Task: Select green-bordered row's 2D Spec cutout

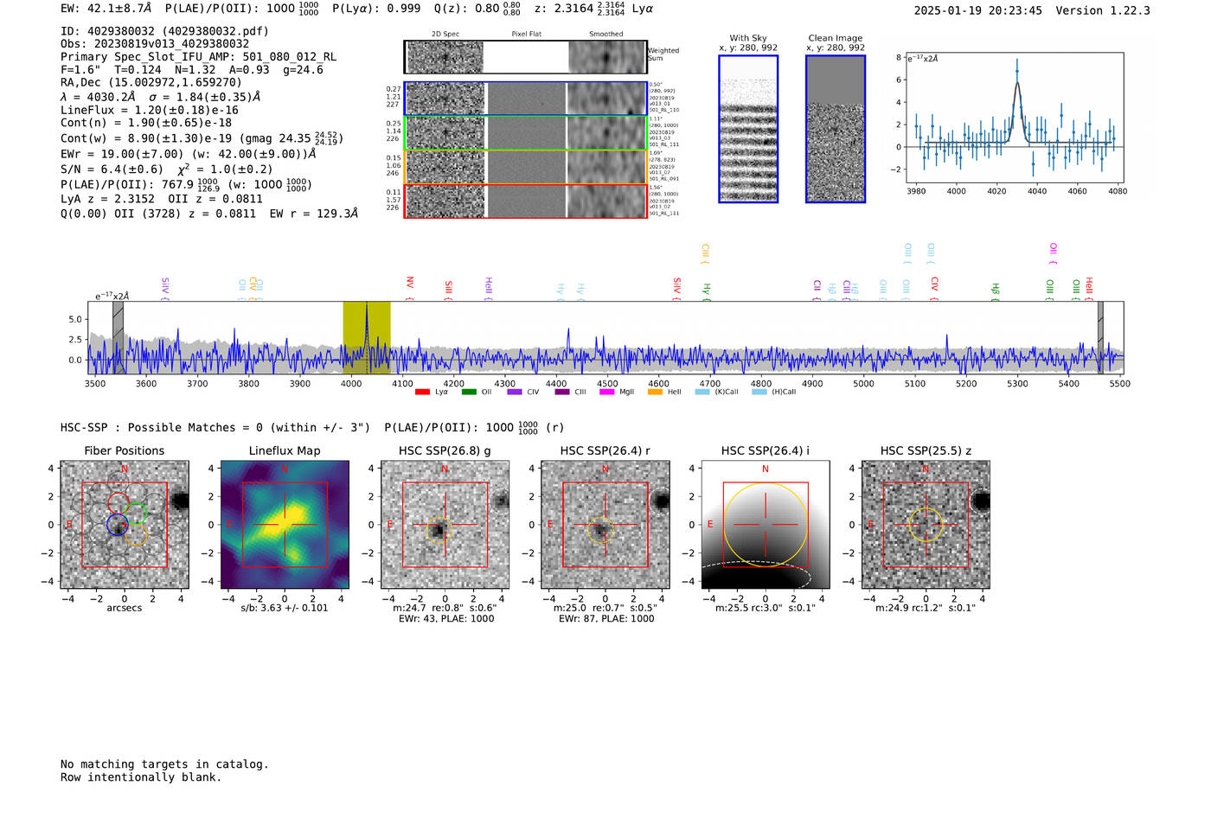Action: 445,133
